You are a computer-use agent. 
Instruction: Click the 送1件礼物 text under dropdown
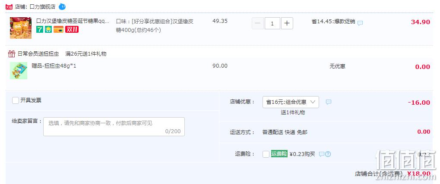coord(293,112)
